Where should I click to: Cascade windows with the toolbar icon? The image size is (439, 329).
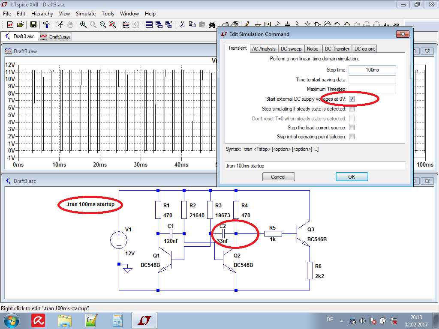[159, 24]
